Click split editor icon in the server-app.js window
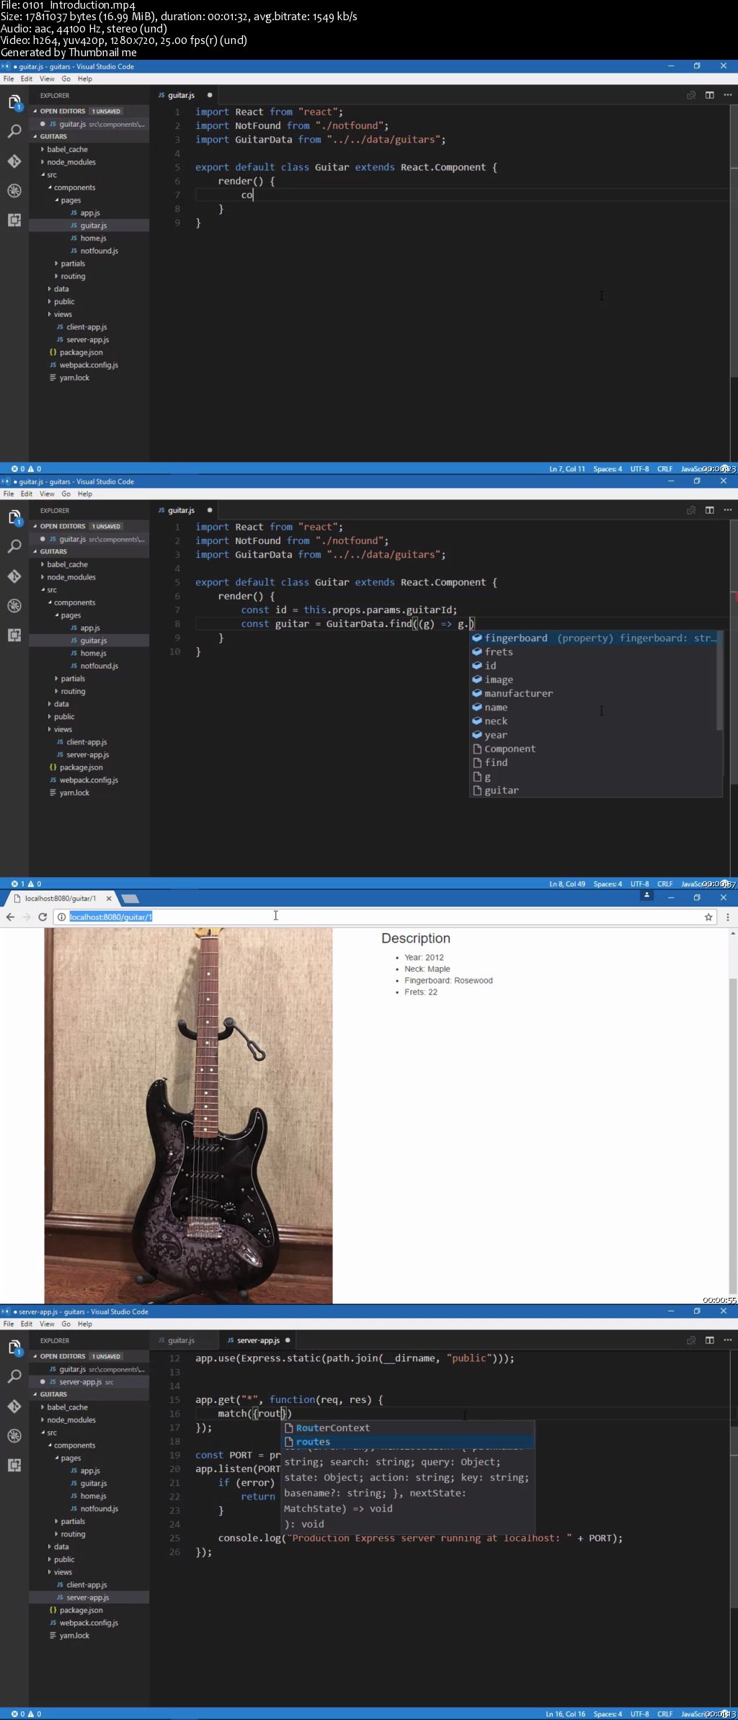Viewport: 738px width, 1720px height. pyautogui.click(x=709, y=1340)
